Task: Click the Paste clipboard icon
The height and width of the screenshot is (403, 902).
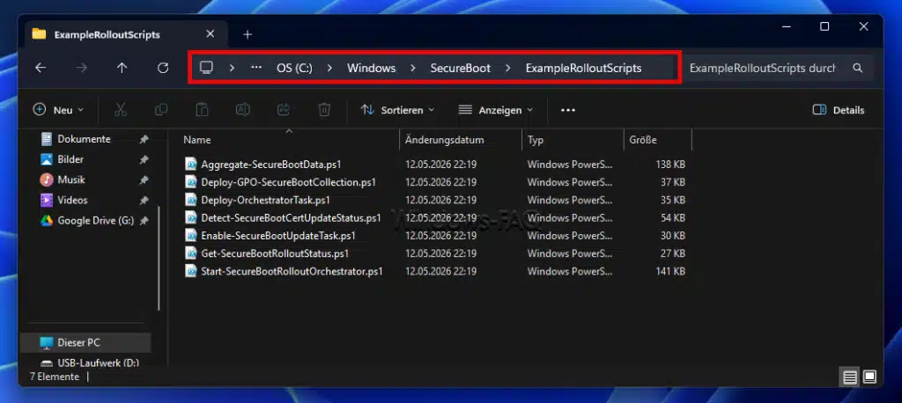Action: 202,110
